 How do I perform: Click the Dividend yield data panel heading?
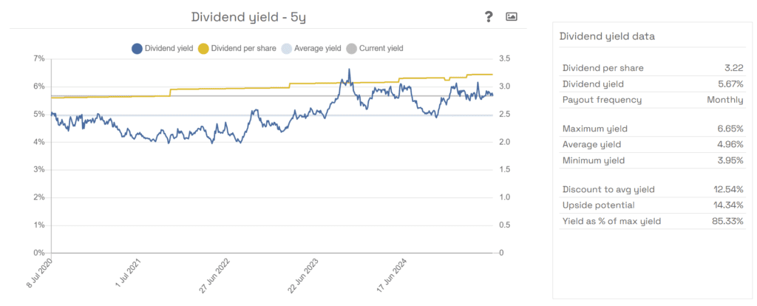pyautogui.click(x=606, y=35)
